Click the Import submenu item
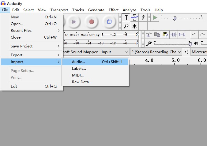The width and height of the screenshot is (207, 146). (x=32, y=62)
